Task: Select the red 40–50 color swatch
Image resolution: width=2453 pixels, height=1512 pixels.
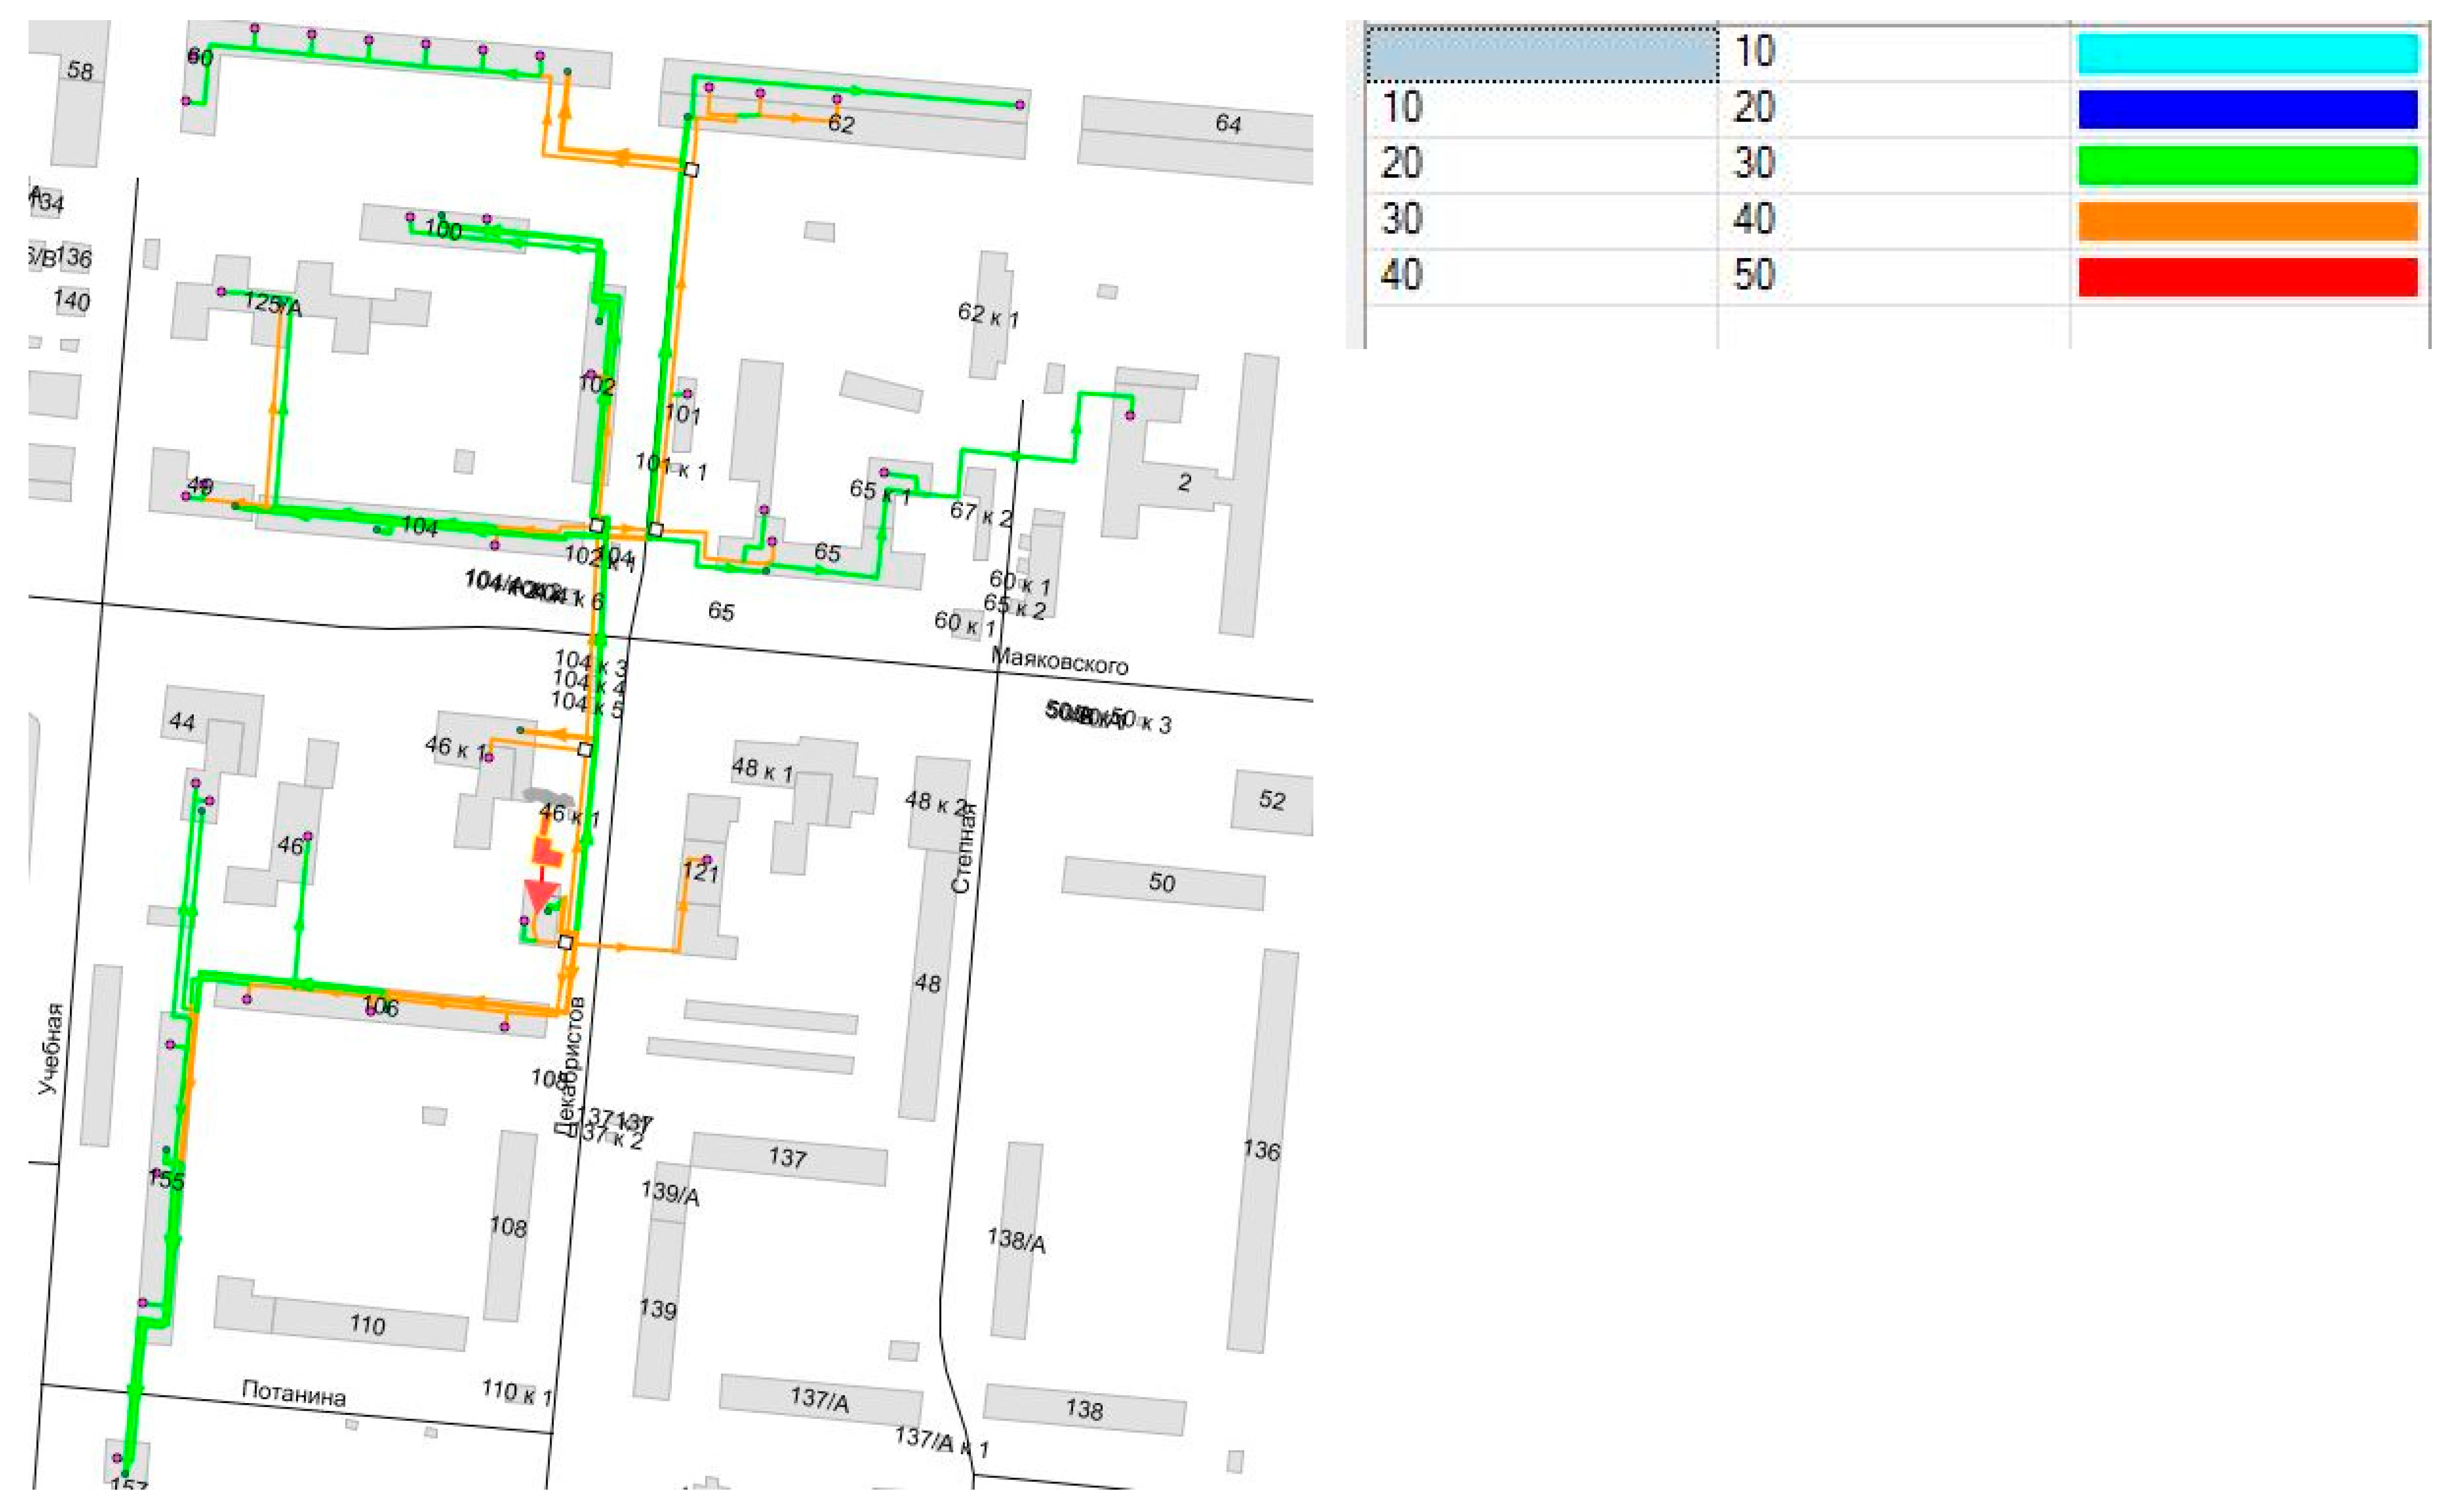Action: click(x=2247, y=277)
